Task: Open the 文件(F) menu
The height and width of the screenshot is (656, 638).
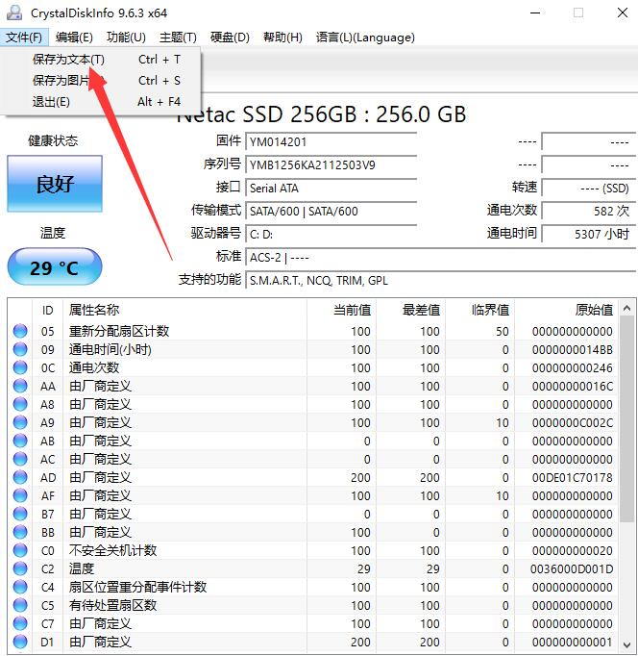Action: point(24,38)
